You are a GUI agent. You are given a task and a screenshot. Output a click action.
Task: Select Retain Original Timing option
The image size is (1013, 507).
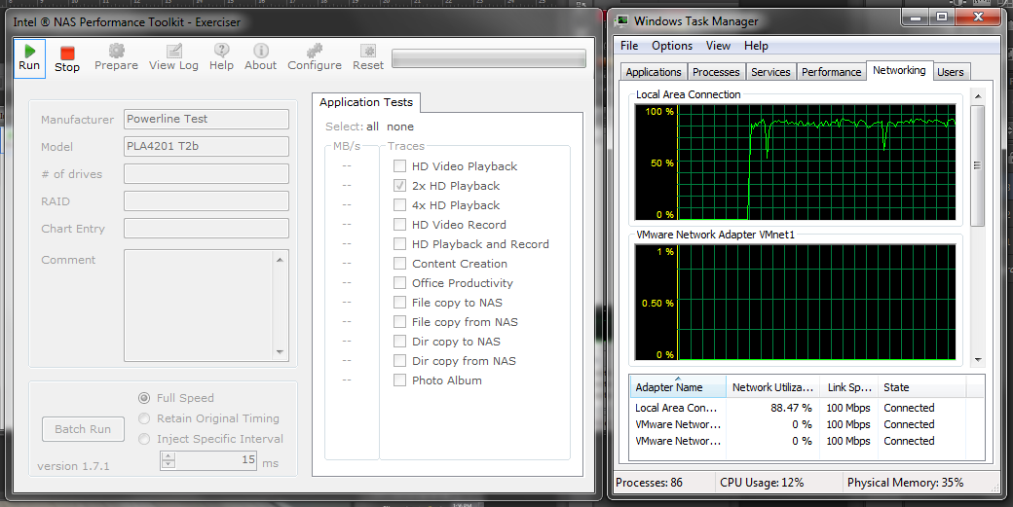coord(145,418)
